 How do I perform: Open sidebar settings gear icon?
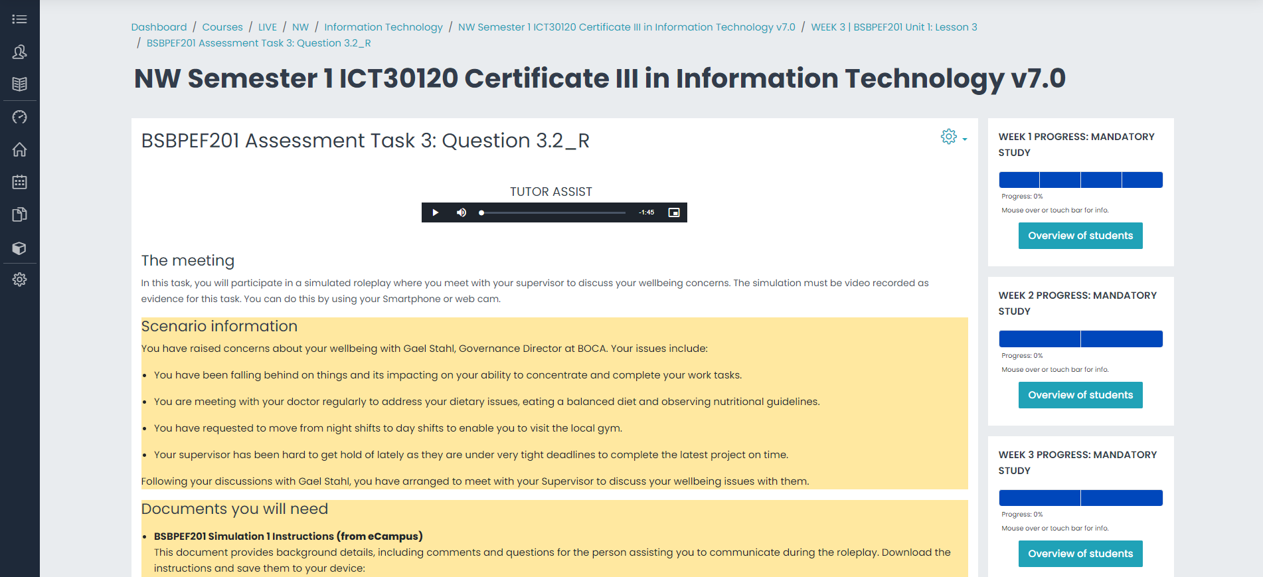19,280
